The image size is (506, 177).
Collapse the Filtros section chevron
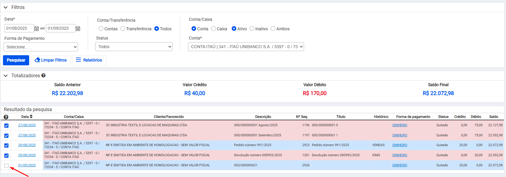tap(6, 7)
